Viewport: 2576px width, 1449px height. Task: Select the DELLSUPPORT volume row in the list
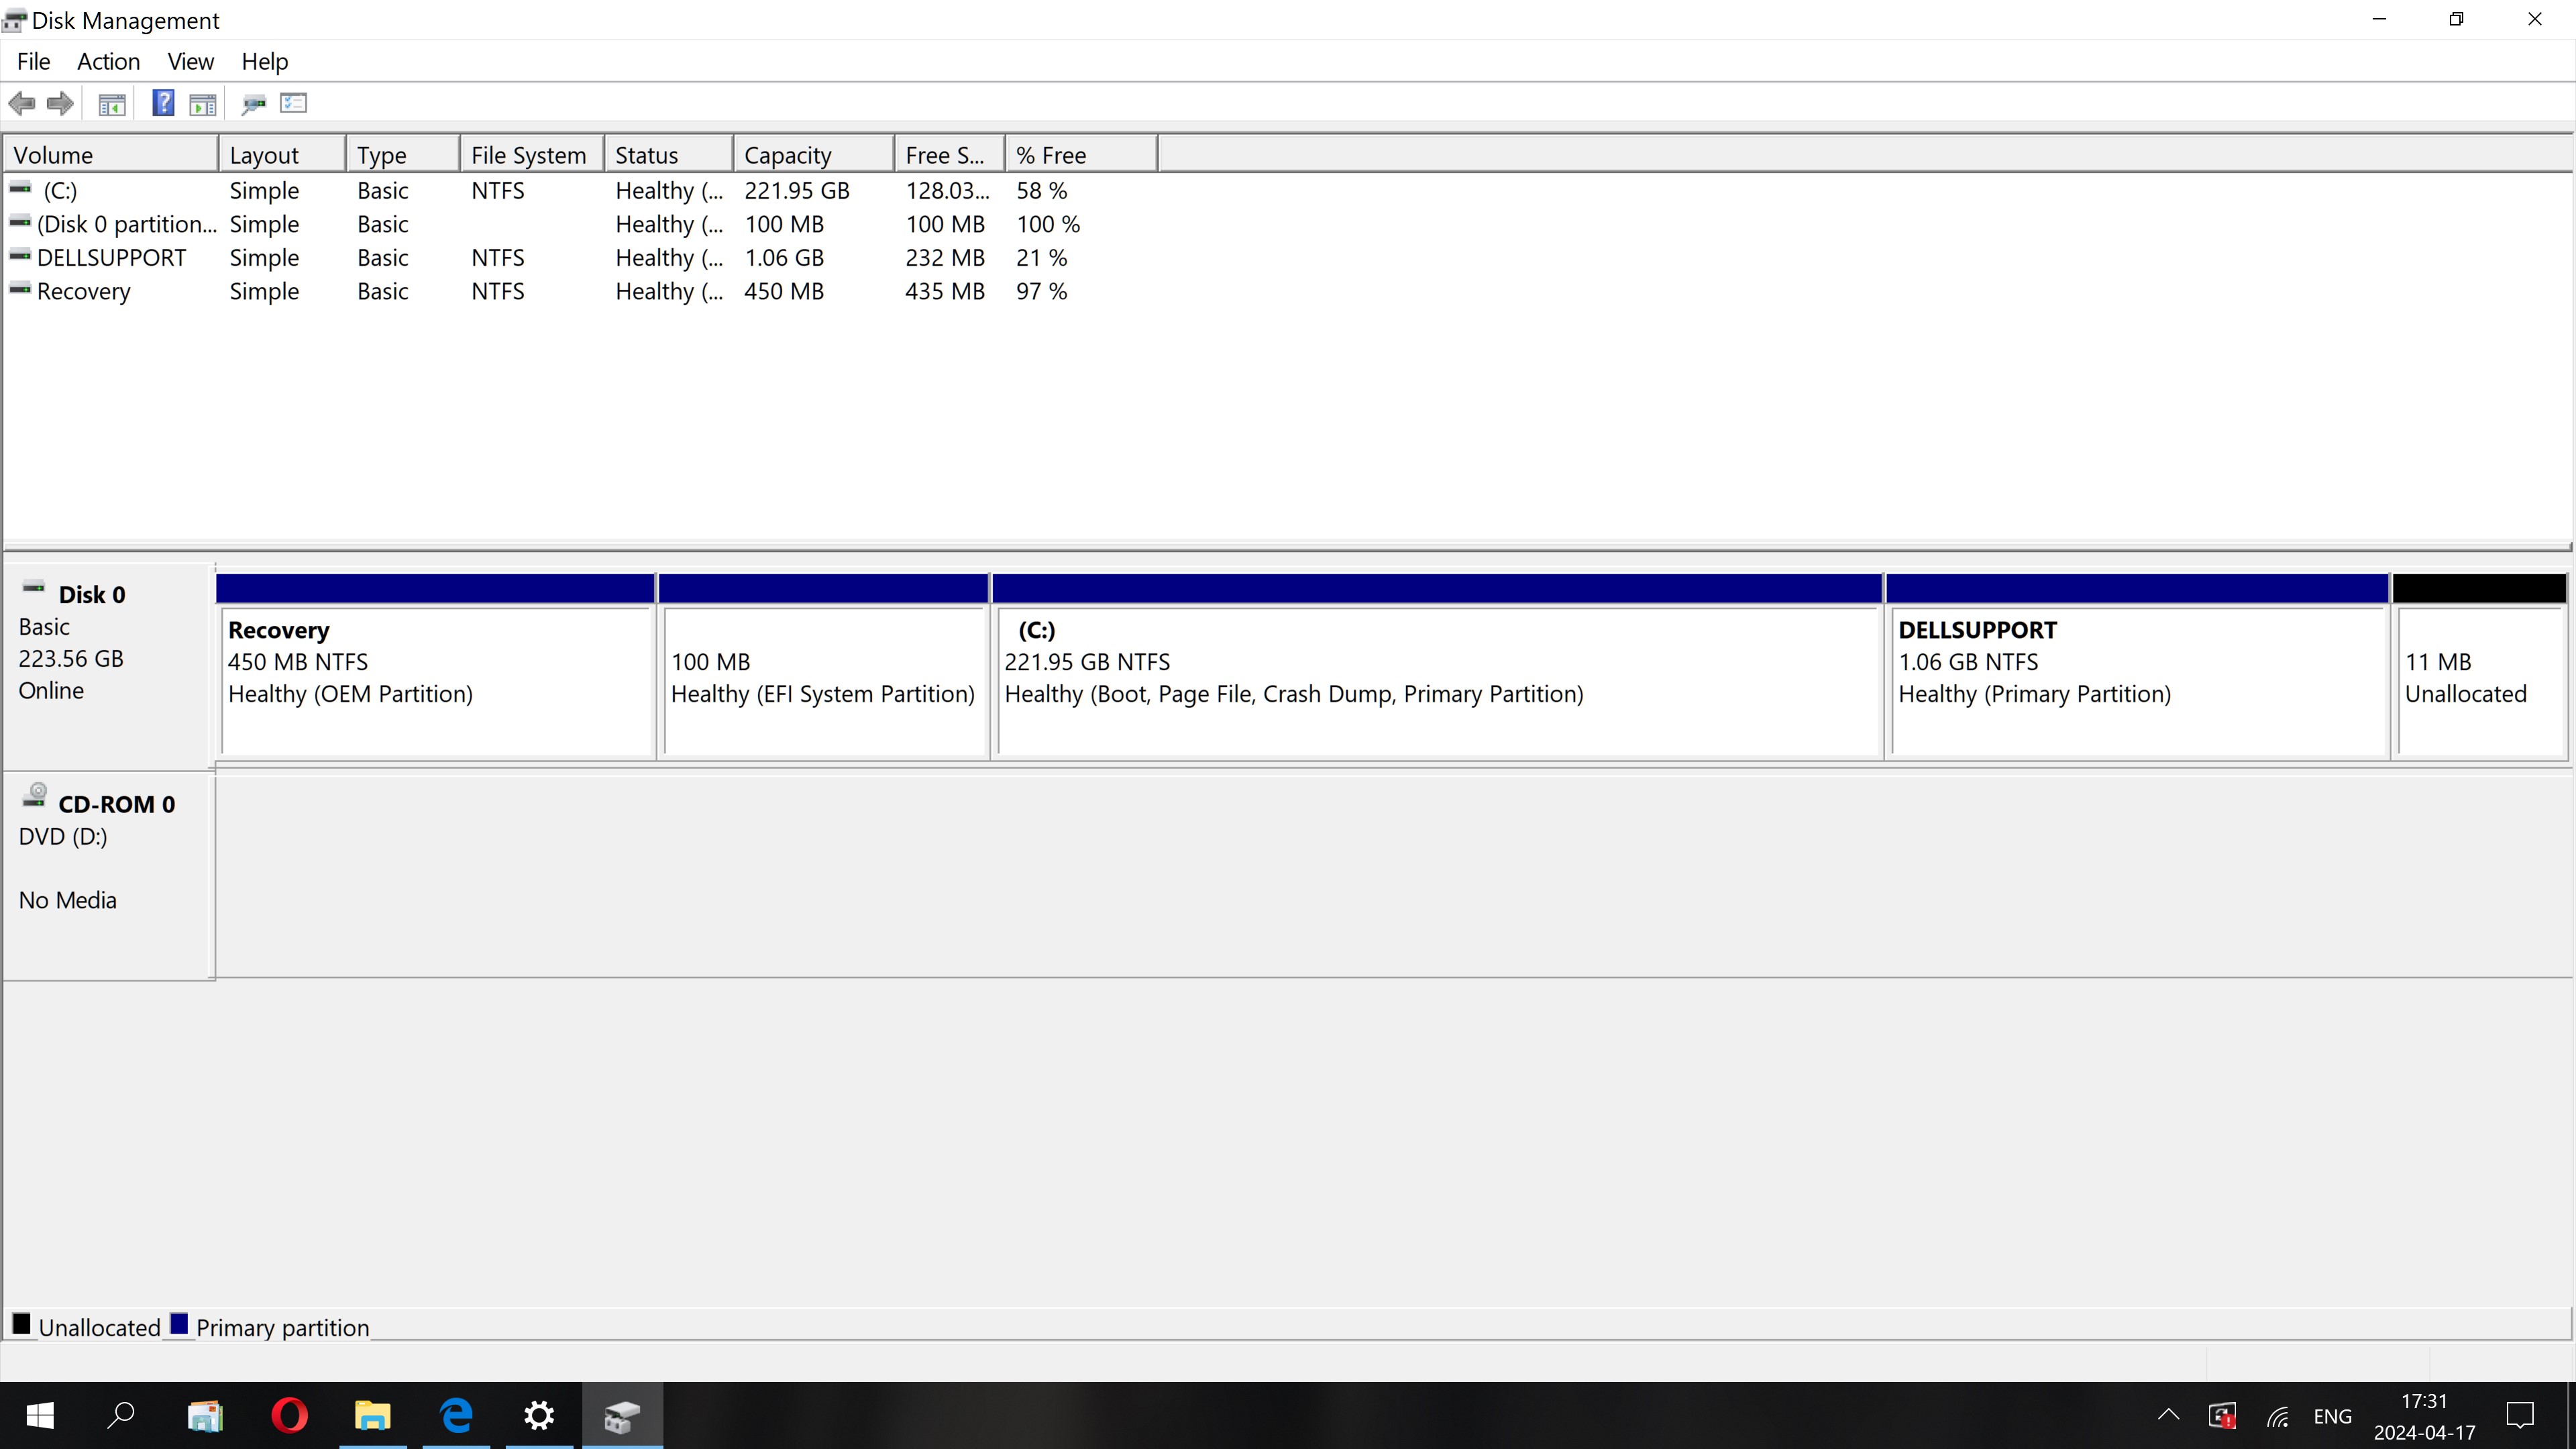point(111,258)
